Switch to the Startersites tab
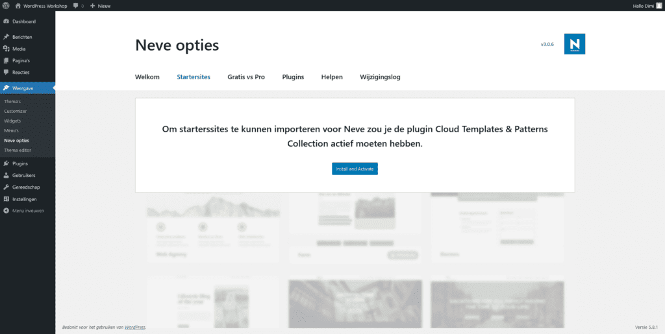Screen dimensions: 665x334 pyautogui.click(x=194, y=77)
